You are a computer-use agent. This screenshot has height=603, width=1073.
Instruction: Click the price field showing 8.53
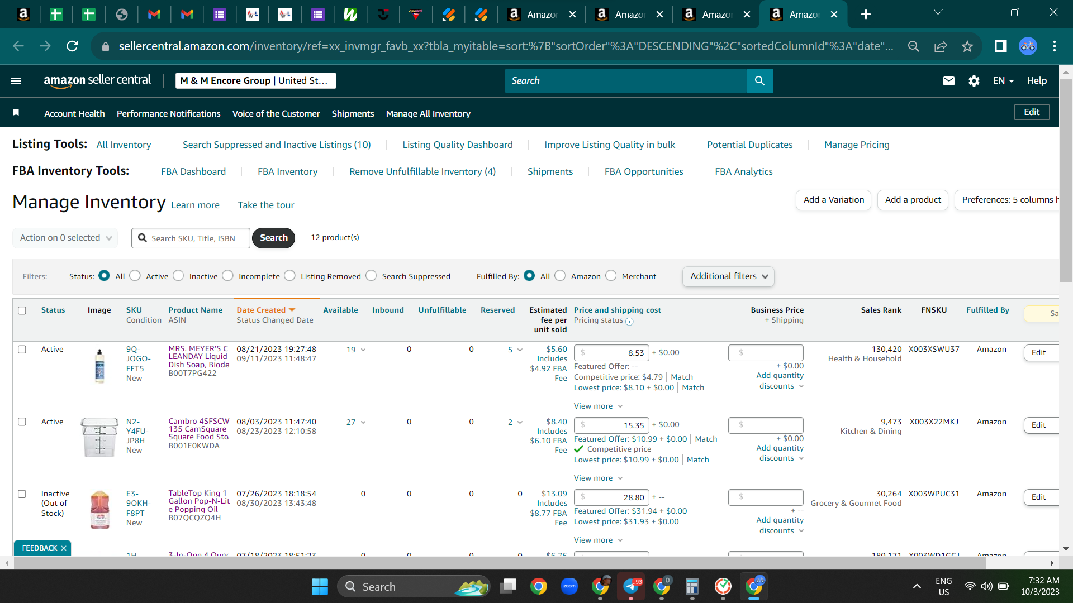611,353
